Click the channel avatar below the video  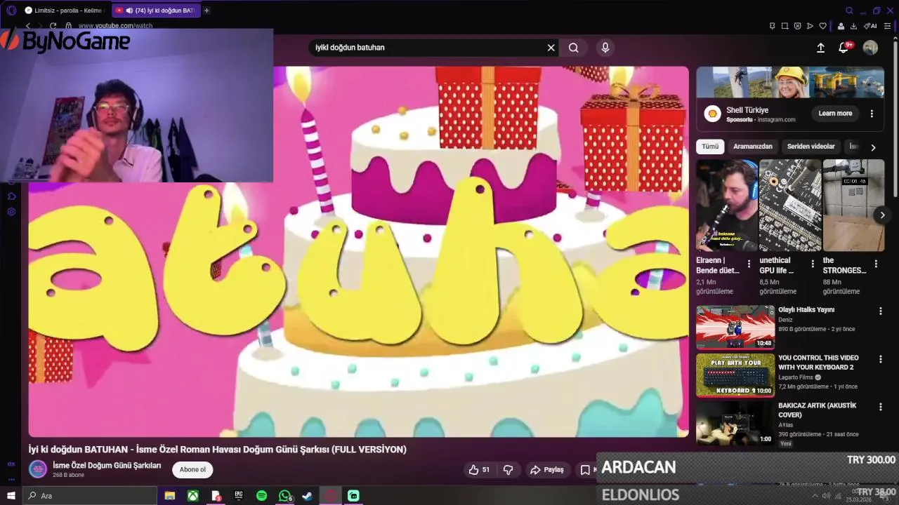click(38, 469)
